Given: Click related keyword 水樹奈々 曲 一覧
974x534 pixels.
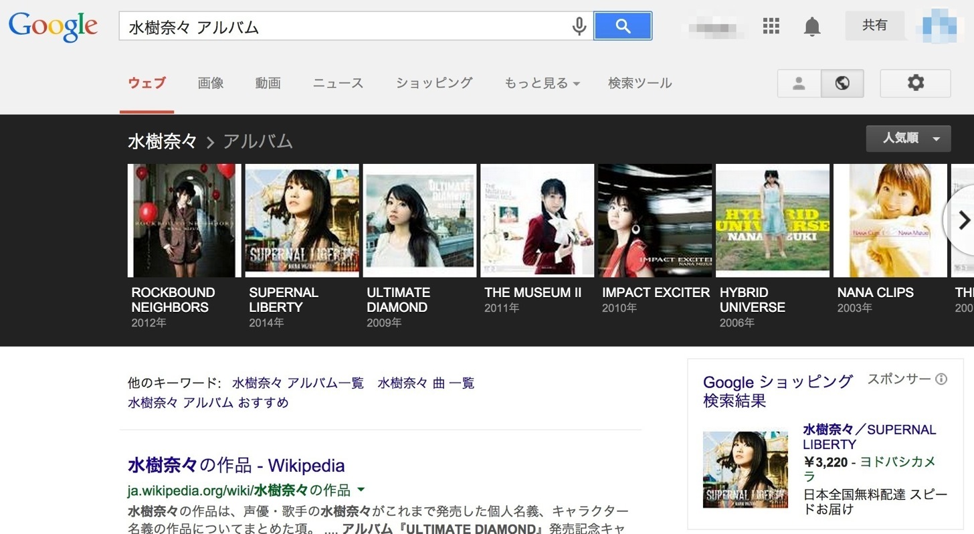Looking at the screenshot, I should click(x=426, y=383).
